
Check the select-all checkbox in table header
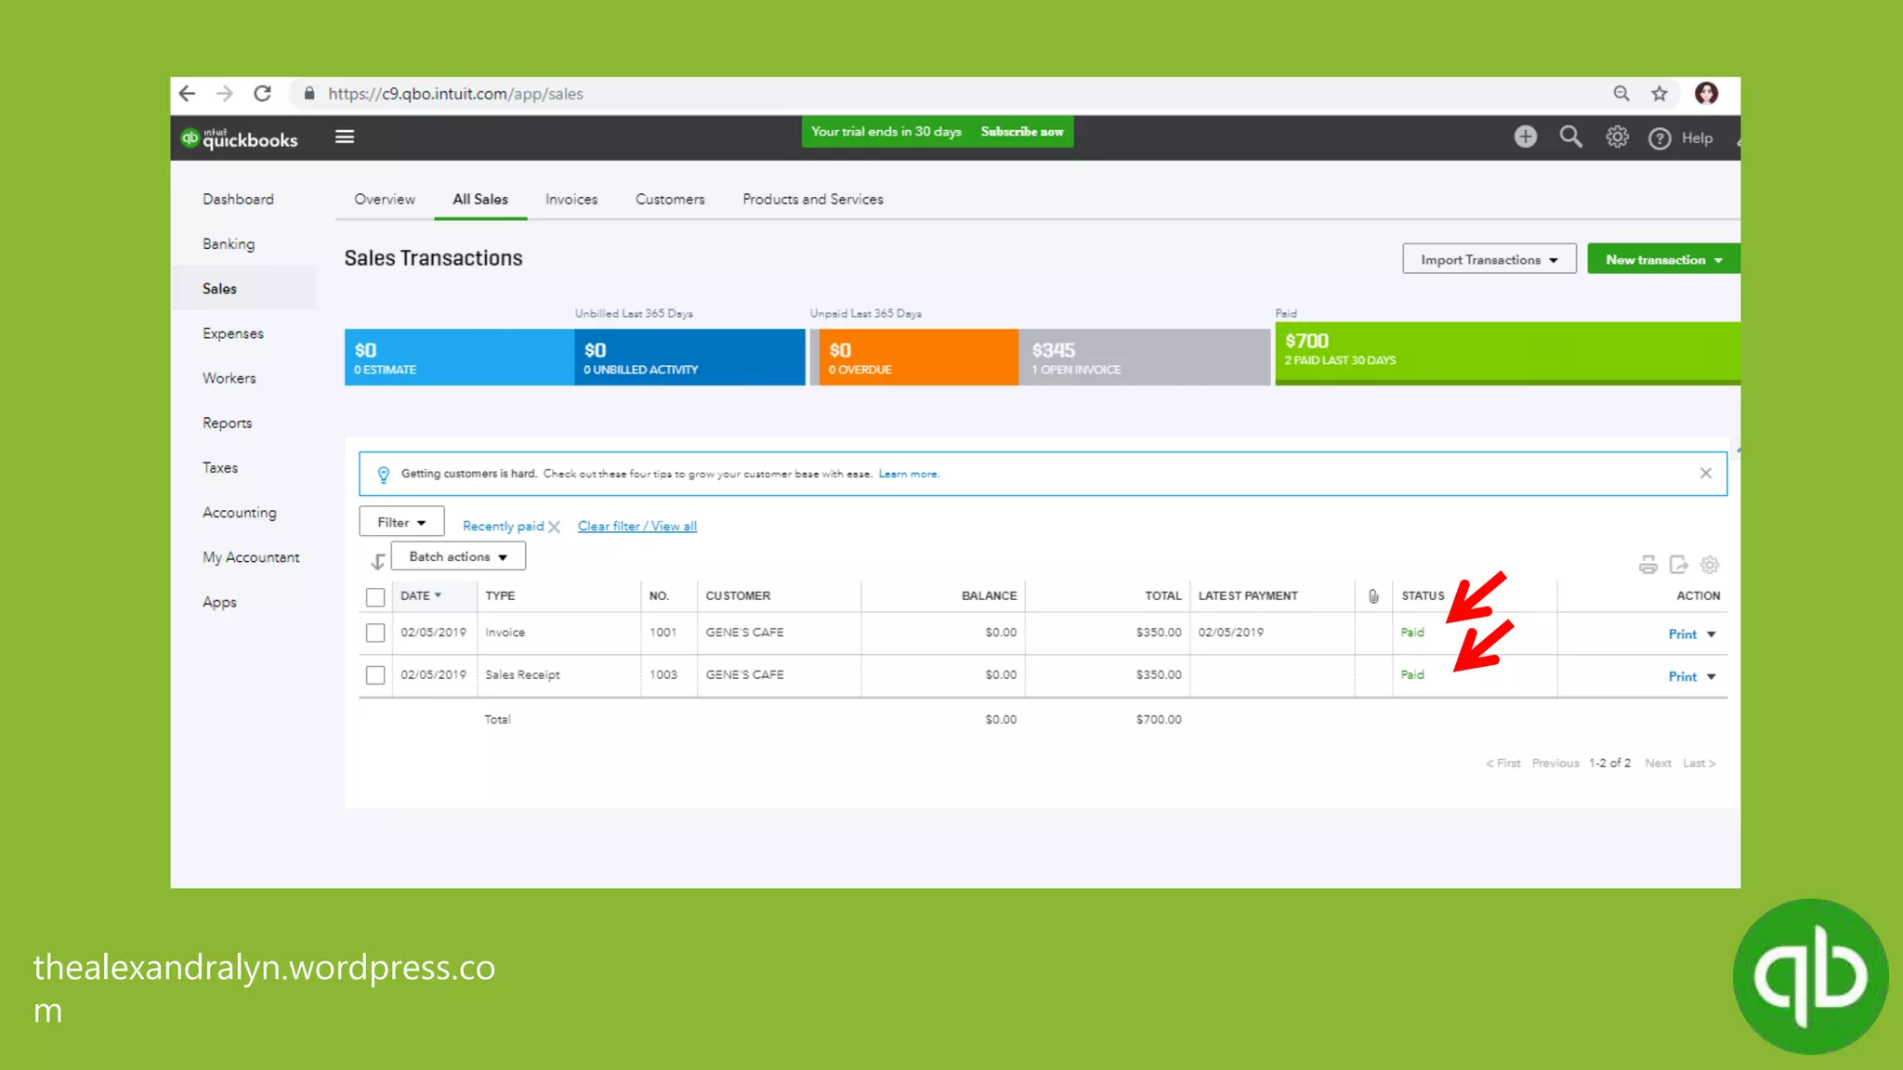coord(375,596)
